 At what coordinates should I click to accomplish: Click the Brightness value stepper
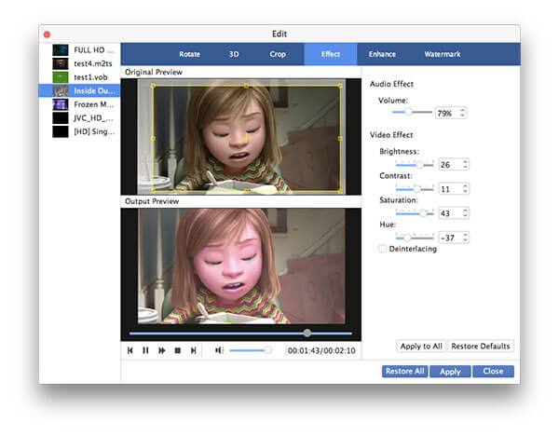(465, 164)
